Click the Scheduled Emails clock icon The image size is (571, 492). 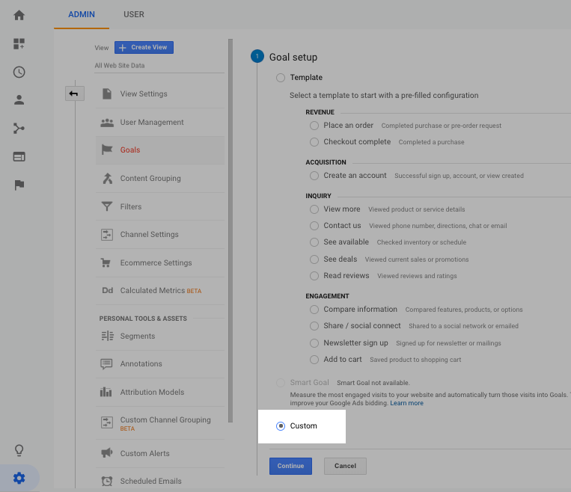107,481
